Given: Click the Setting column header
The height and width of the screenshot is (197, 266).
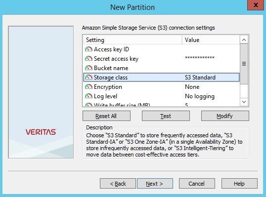Looking at the screenshot, I should pyautogui.click(x=133, y=40).
